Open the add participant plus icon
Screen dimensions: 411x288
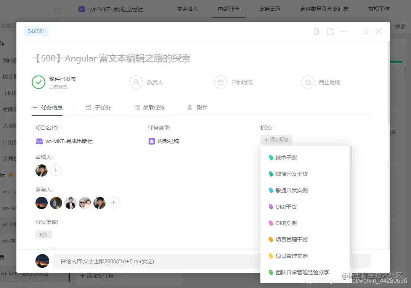[114, 203]
